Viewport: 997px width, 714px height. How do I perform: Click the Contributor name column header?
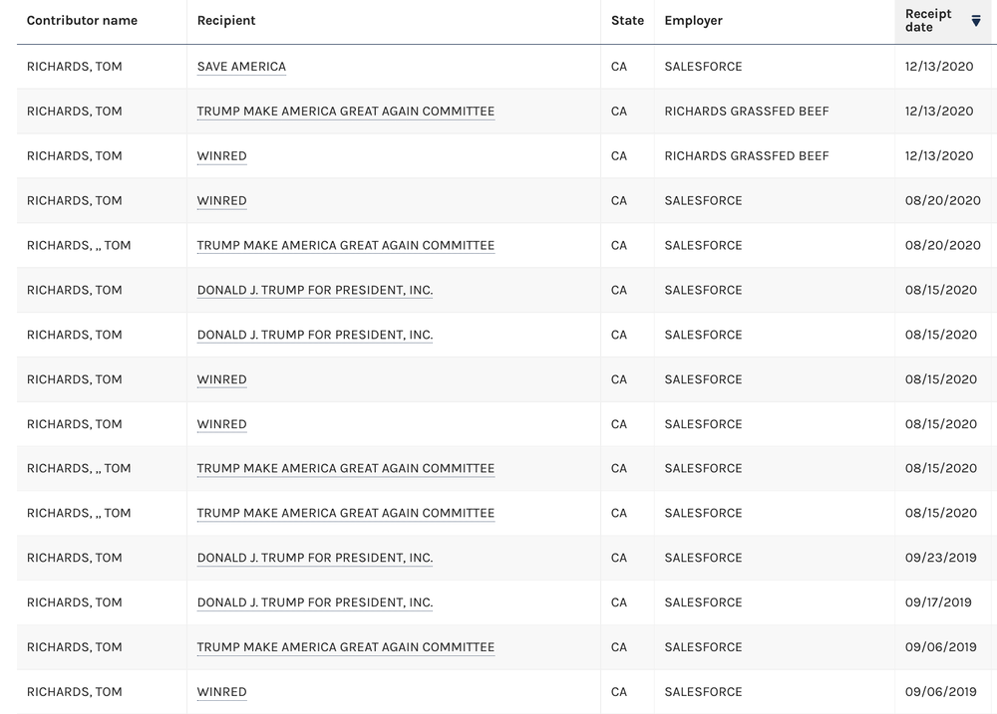tap(82, 20)
